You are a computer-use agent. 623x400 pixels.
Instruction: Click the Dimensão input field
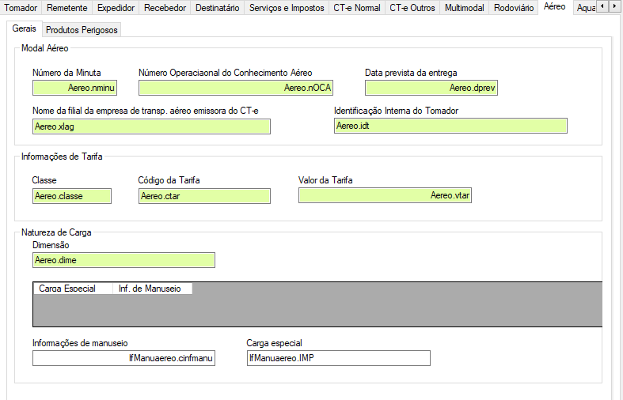123,260
